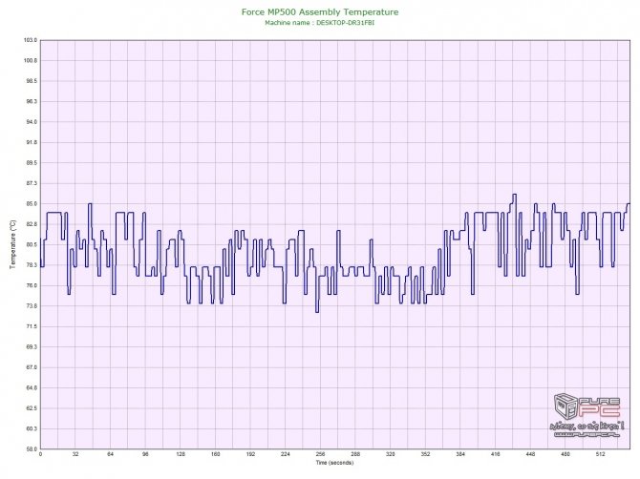The image size is (640, 479).
Task: Select the 94.0 temperature axis label
Action: tap(31, 122)
